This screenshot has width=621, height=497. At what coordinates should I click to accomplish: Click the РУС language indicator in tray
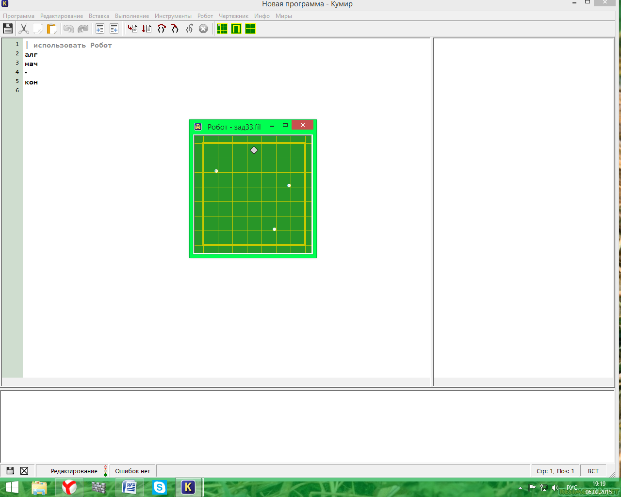(572, 488)
